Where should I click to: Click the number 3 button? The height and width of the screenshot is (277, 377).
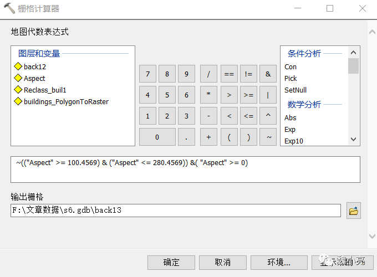pos(186,116)
